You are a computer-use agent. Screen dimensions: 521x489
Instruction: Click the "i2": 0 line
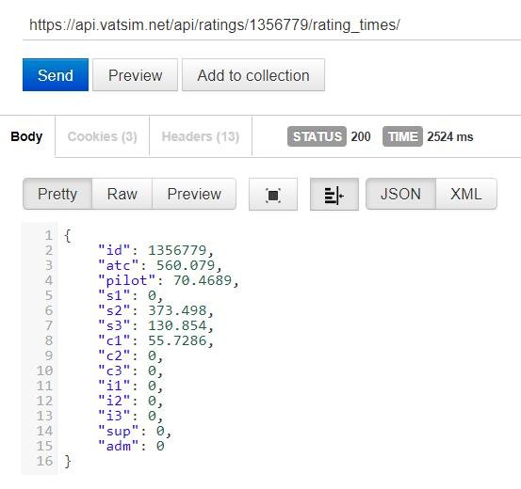[x=130, y=402]
